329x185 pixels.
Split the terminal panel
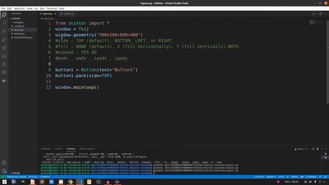pyautogui.click(x=313, y=149)
